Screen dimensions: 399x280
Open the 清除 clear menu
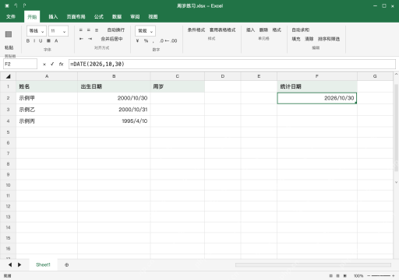pyautogui.click(x=309, y=39)
